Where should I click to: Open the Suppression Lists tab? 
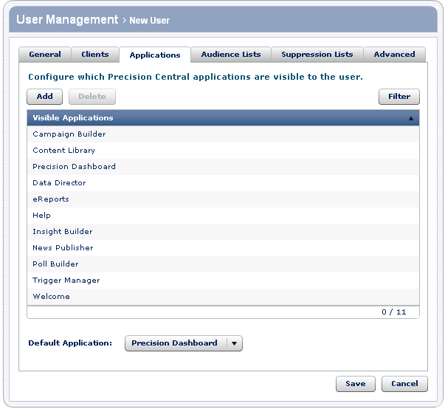pos(317,54)
